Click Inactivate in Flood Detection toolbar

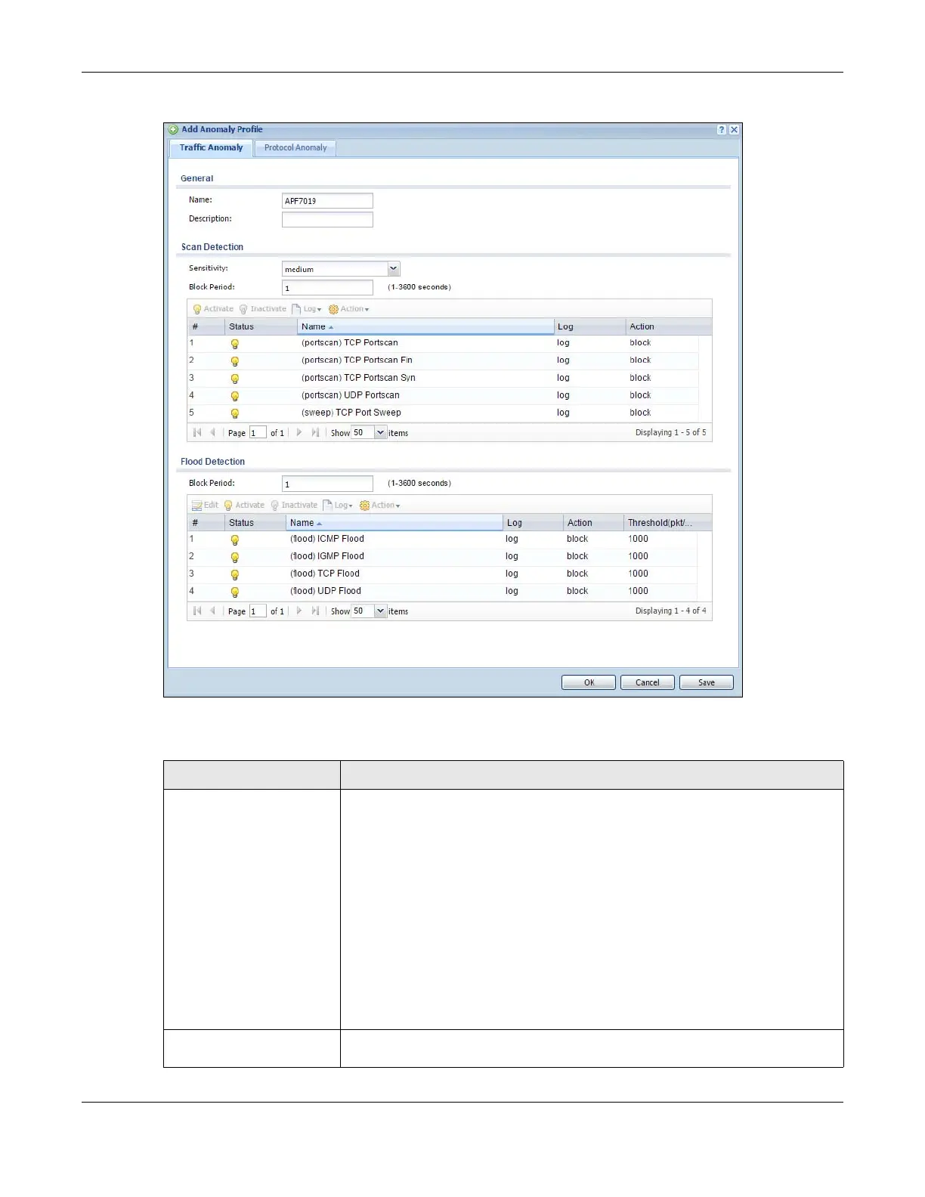tap(294, 506)
